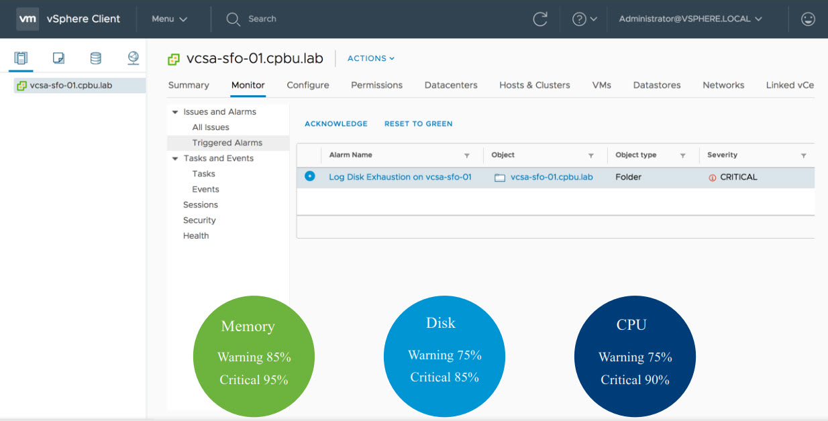
Task: Sort by the Severity column header
Action: pyautogui.click(x=722, y=155)
